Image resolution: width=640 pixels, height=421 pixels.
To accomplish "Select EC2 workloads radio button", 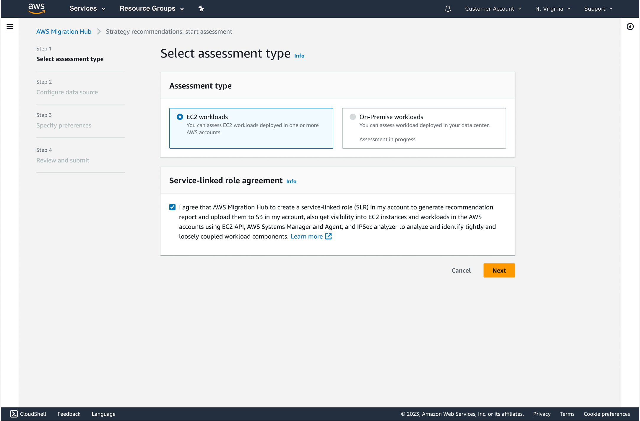I will [x=180, y=117].
